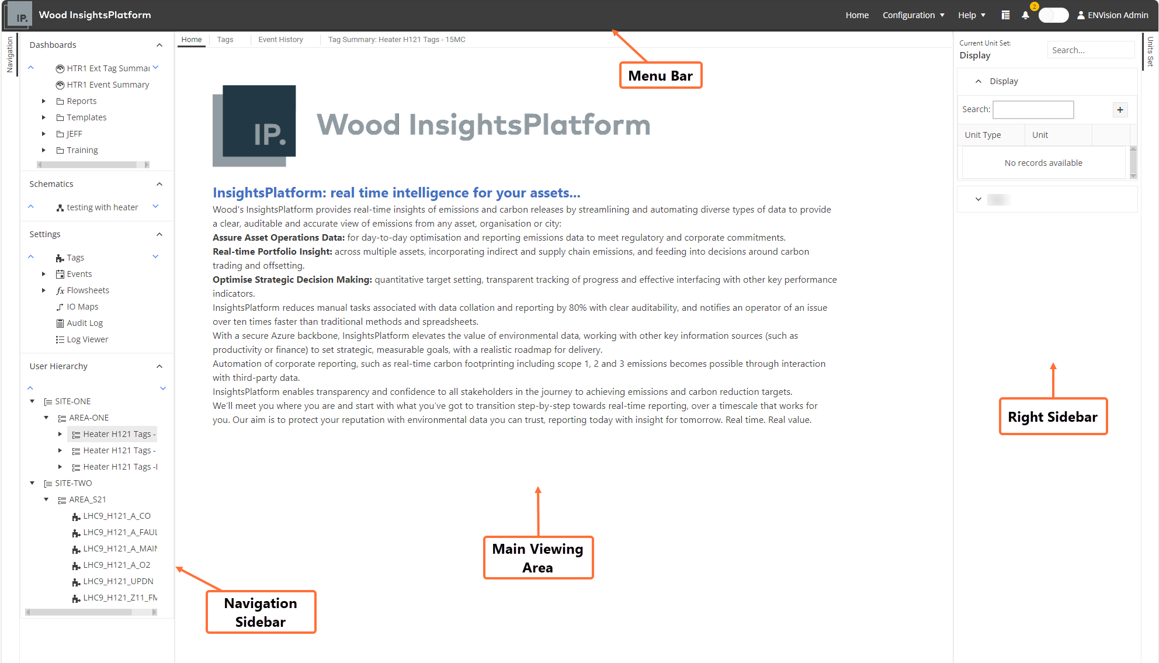Image resolution: width=1159 pixels, height=663 pixels.
Task: Click the Events calendar icon
Action: 60,274
